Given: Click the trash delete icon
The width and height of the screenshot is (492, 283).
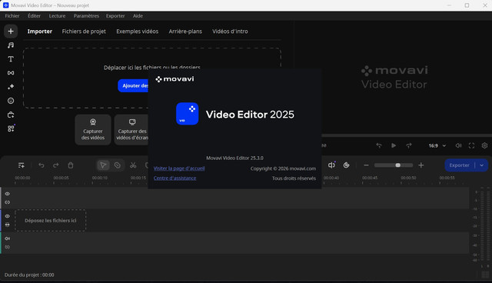Looking at the screenshot, I should [71, 165].
